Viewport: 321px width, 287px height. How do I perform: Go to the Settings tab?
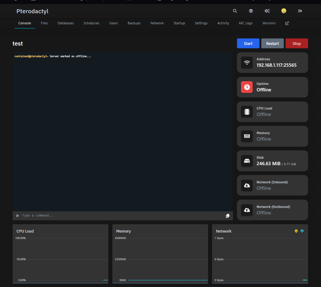tap(201, 23)
